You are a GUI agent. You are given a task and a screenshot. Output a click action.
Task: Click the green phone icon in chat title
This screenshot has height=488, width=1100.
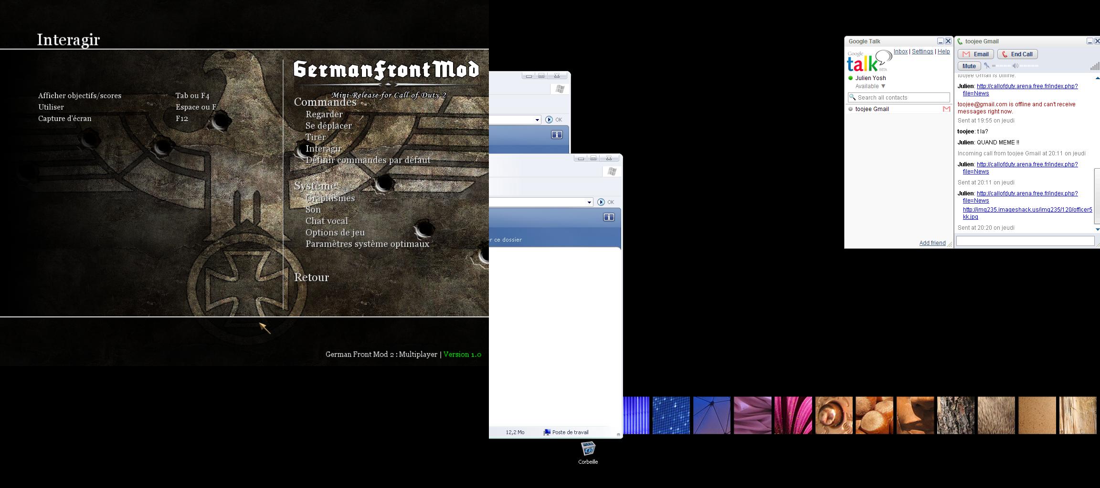[x=960, y=41]
